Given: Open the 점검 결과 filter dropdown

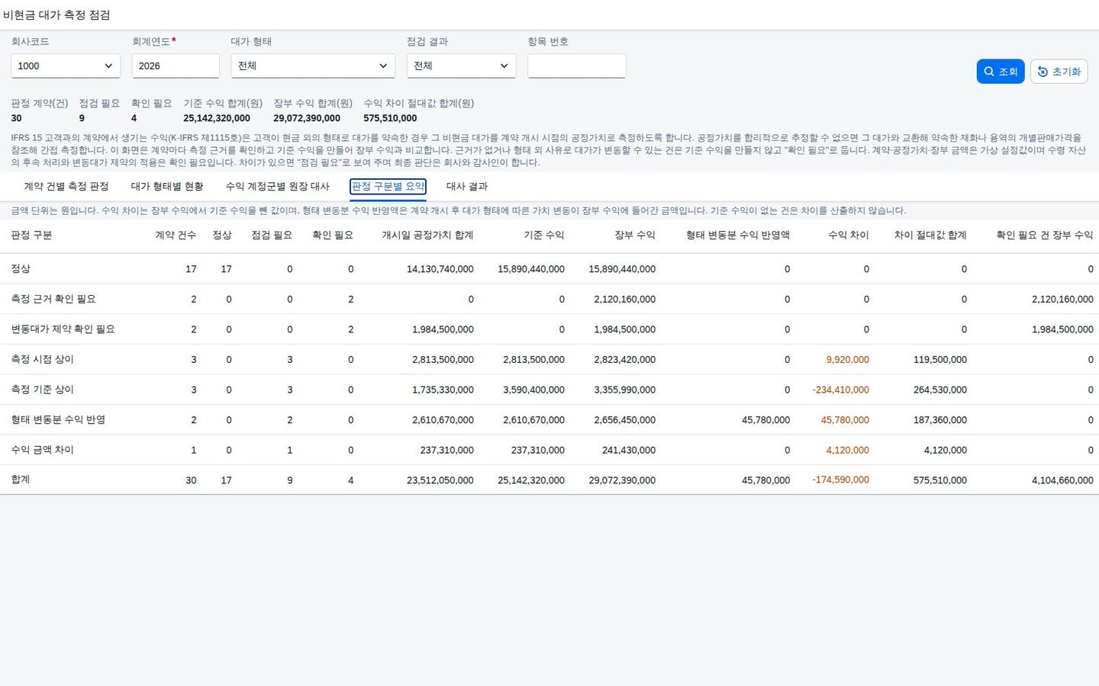Looking at the screenshot, I should tap(461, 66).
